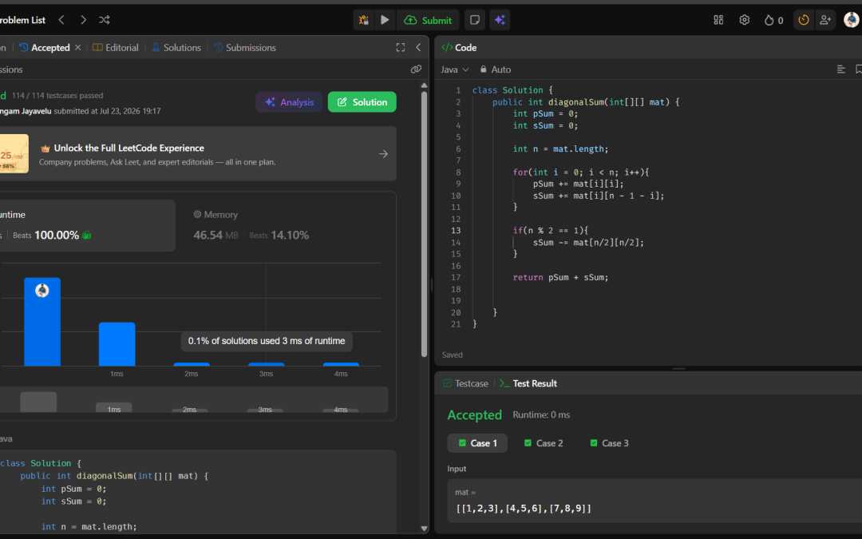Viewport: 862px width, 539px height.
Task: Click the debug icon beside Run
Action: [364, 20]
